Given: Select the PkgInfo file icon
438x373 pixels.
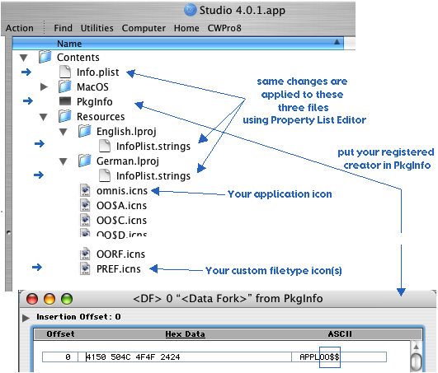Looking at the screenshot, I should [x=65, y=101].
